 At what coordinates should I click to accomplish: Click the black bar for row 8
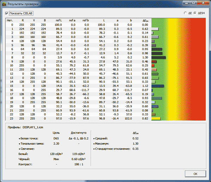pyautogui.click(x=159, y=58)
